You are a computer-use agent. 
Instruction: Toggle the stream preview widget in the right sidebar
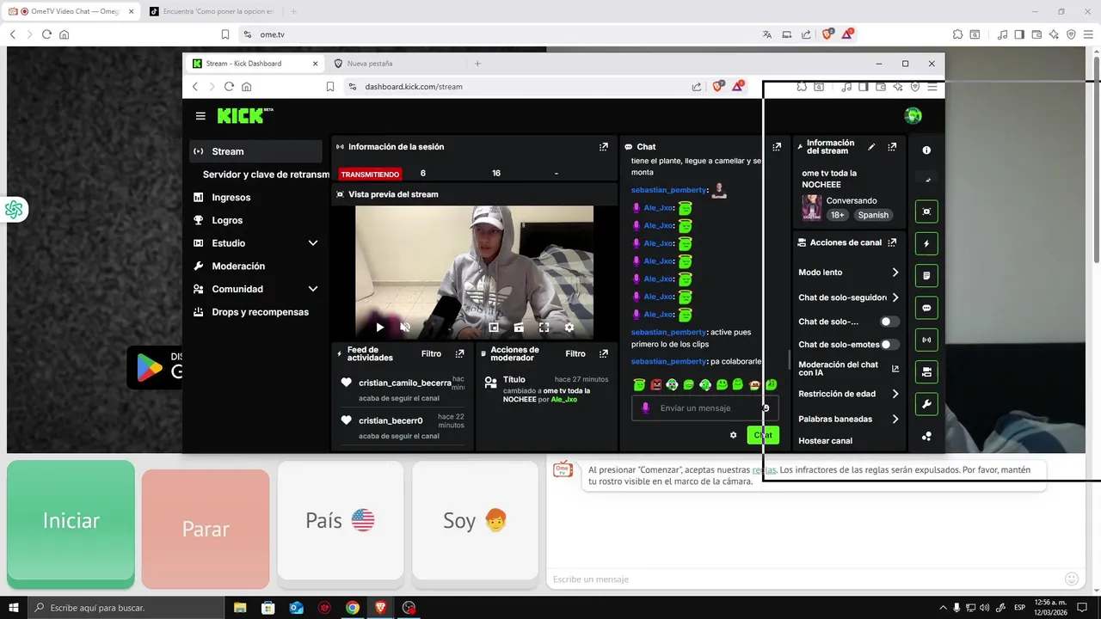(x=926, y=211)
